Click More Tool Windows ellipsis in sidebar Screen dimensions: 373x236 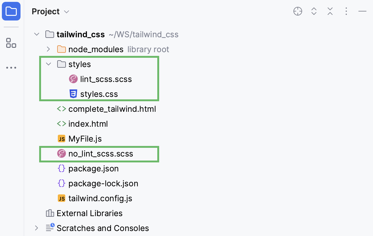pos(11,68)
